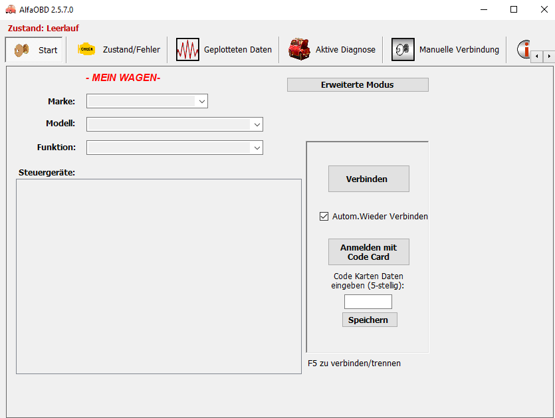Click the Verbinden button
Viewport: 555px width, 418px height.
coord(368,179)
